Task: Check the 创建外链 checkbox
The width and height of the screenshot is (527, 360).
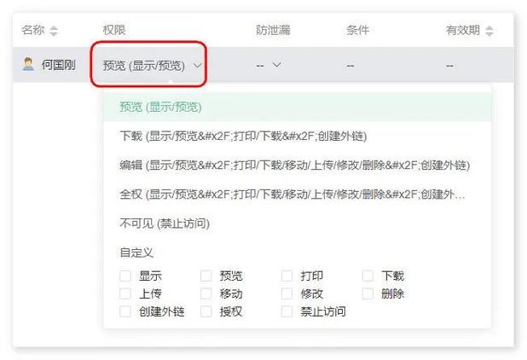Action: (x=125, y=311)
